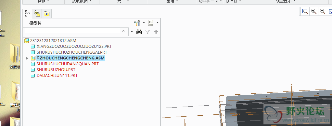Click the tree filter funnel icon

pyautogui.click(x=147, y=32)
